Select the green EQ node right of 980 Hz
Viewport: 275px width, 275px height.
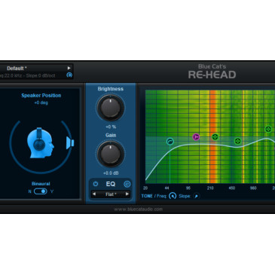pos(268,129)
